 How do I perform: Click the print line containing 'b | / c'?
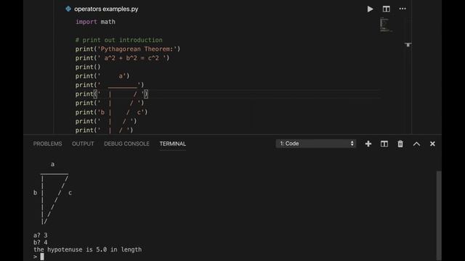[111, 112]
